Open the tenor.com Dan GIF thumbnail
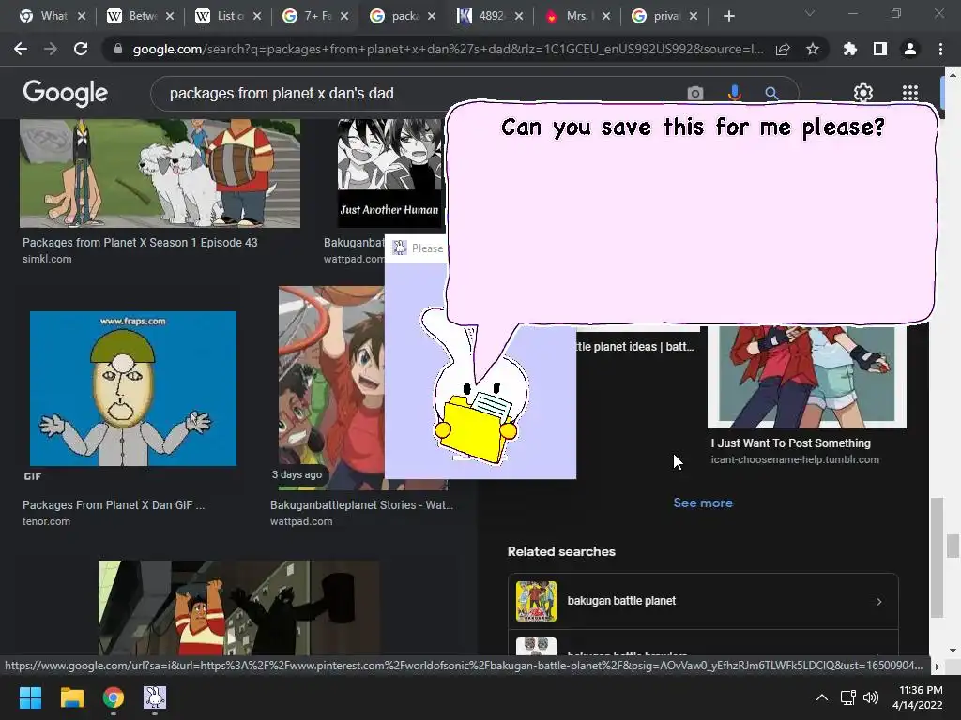 [133, 388]
